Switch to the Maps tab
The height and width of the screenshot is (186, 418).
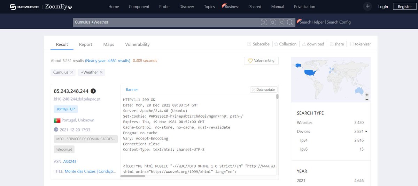point(109,44)
